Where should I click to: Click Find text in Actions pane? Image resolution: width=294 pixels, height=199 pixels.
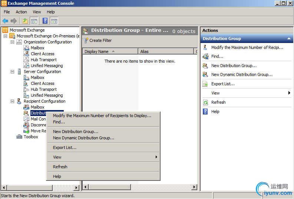click(x=217, y=56)
